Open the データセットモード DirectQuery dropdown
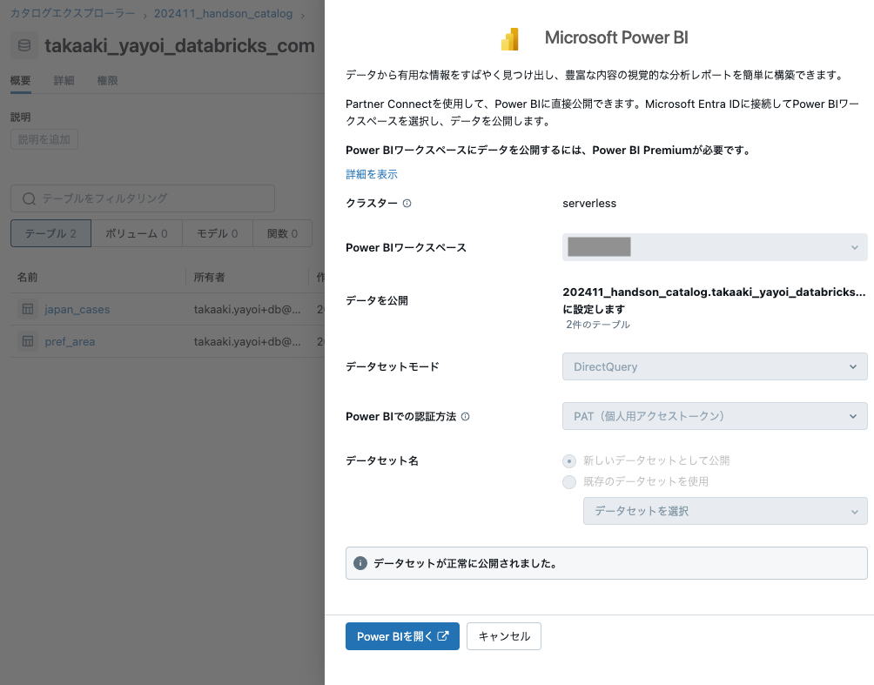This screenshot has width=874, height=685. click(715, 366)
